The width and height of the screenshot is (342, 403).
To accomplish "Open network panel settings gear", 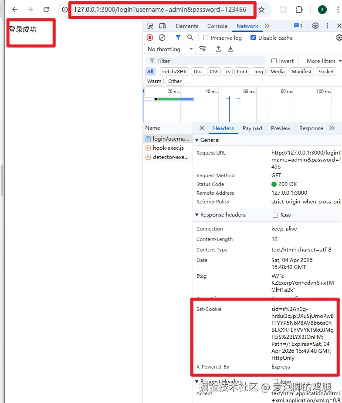I will (339, 38).
